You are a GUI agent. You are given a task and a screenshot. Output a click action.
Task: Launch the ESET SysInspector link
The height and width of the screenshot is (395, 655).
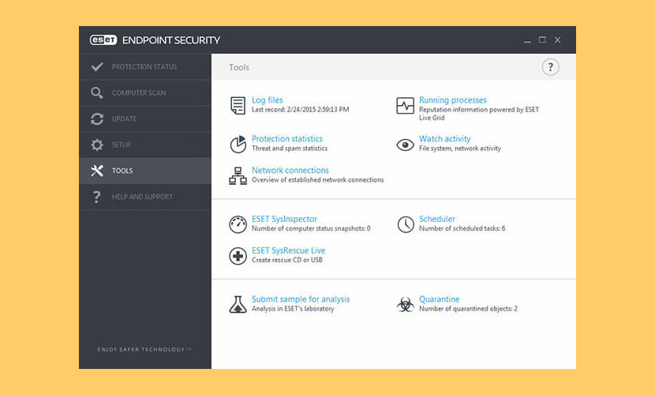click(284, 219)
